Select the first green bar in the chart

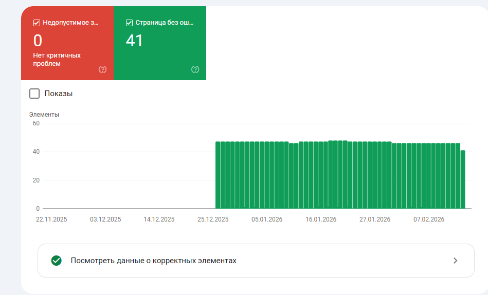click(218, 175)
